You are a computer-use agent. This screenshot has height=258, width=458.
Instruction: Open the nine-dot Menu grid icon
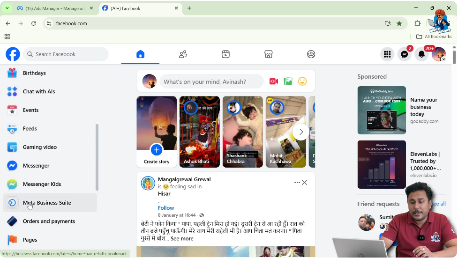coord(387,54)
